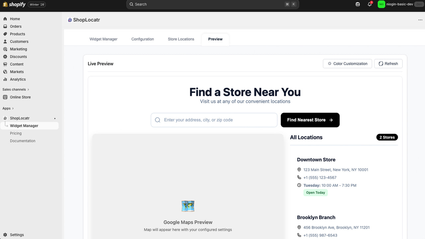Click the Shopify logo in top bar
The height and width of the screenshot is (239, 425).
(14, 4)
